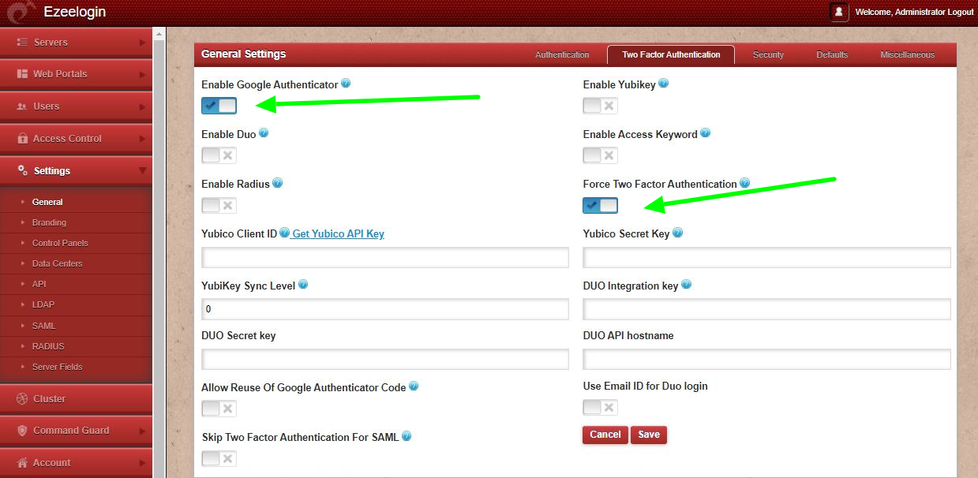This screenshot has height=478, width=978.
Task: Collapse the Settings menu arrow
Action: click(142, 170)
